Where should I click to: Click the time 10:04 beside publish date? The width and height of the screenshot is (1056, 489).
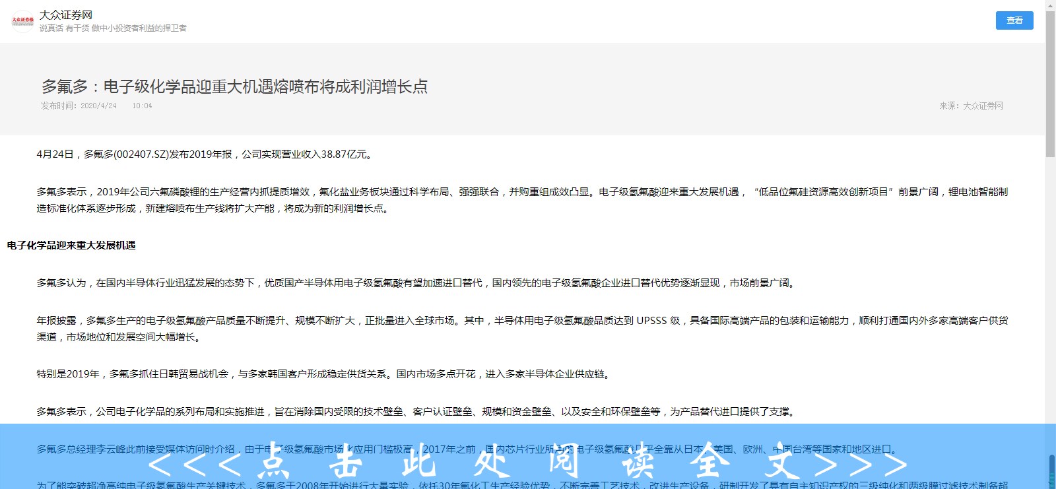click(142, 106)
